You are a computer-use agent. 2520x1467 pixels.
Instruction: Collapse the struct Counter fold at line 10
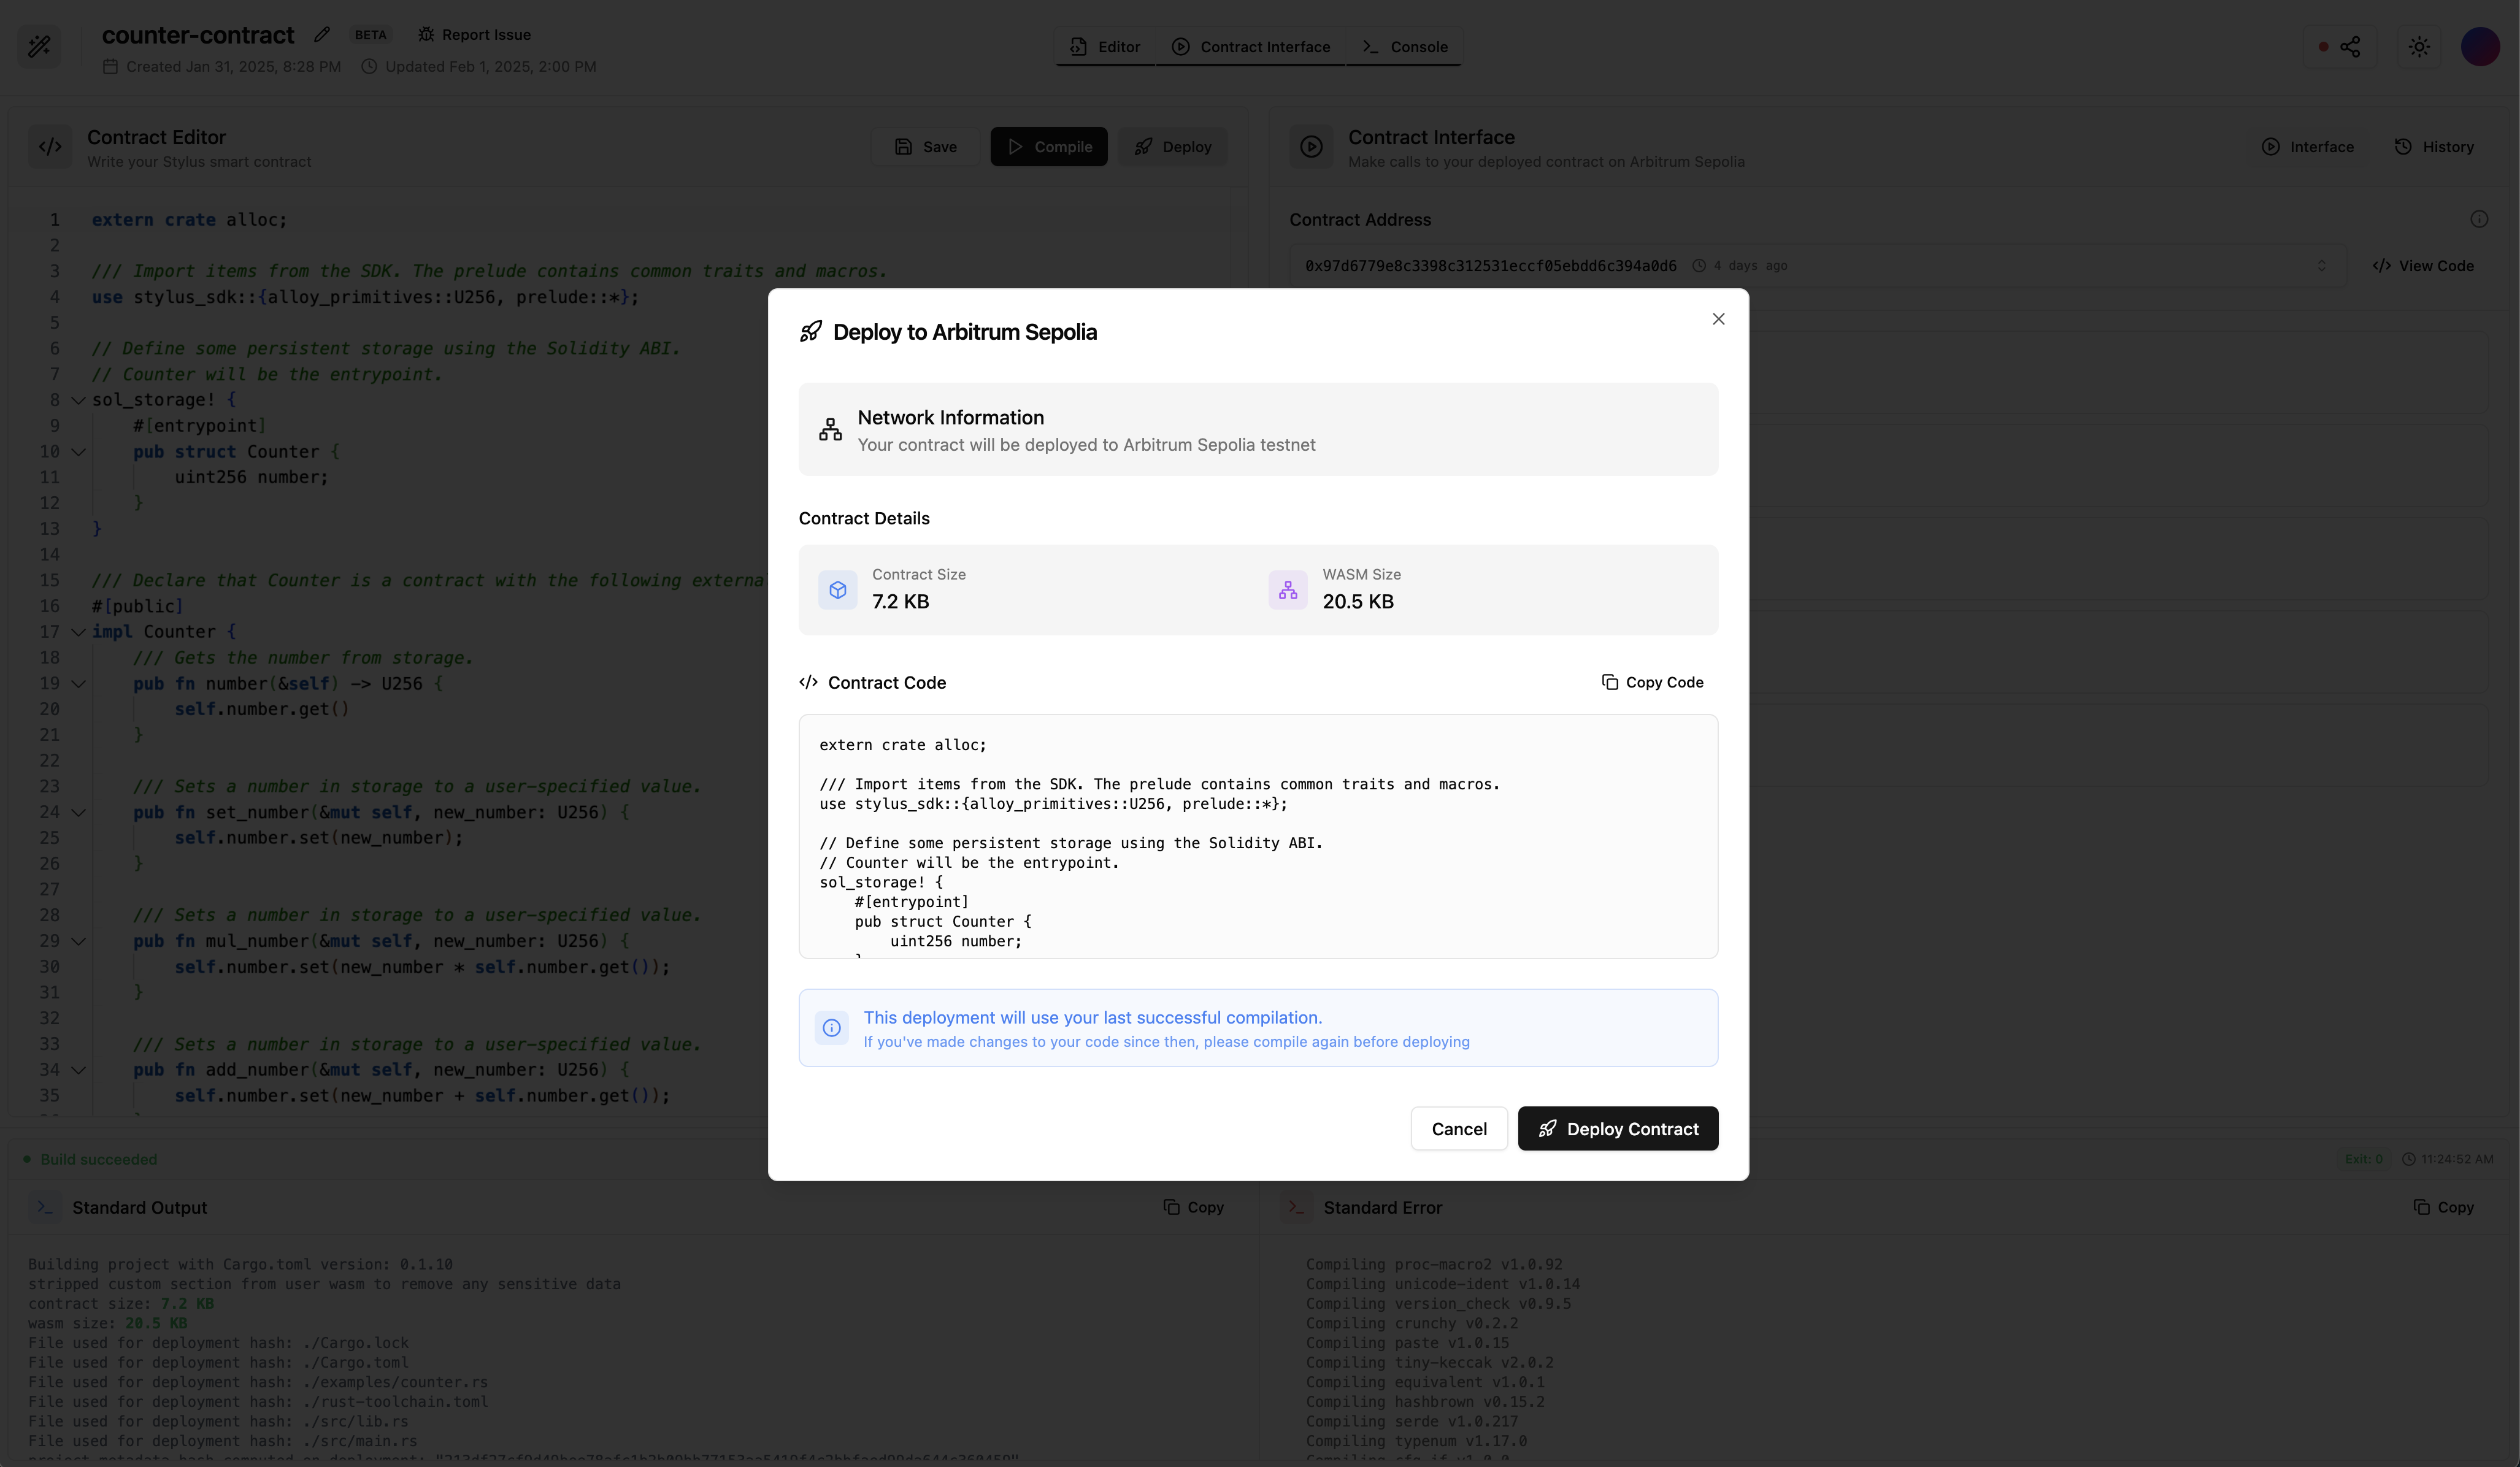tap(78, 452)
